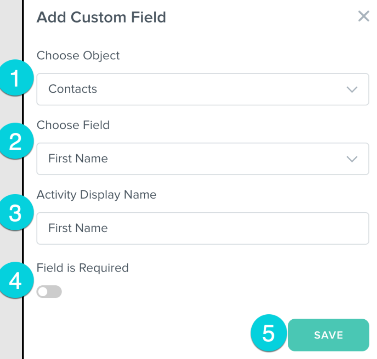
Task: Click the teal step 1 circle badge
Action: (15, 78)
